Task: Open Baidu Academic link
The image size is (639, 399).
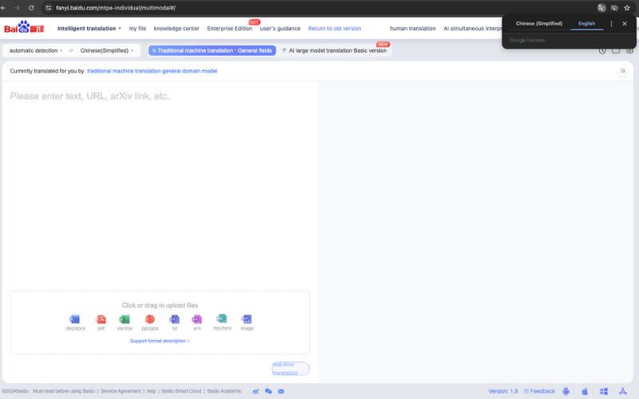Action: click(x=224, y=391)
